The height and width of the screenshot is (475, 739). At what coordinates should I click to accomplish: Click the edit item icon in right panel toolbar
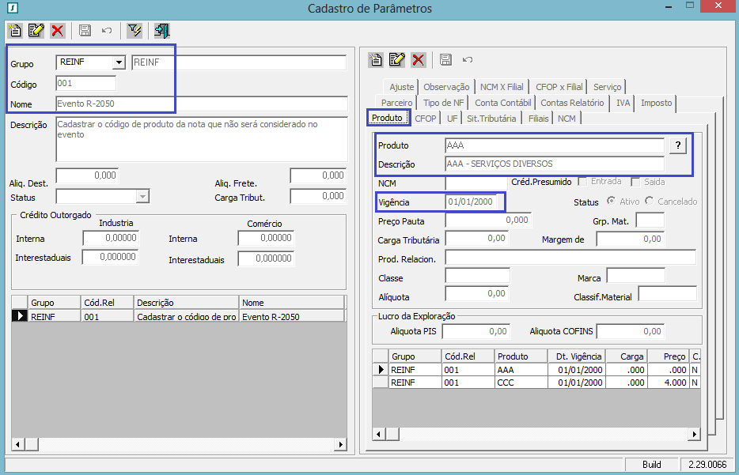click(397, 60)
